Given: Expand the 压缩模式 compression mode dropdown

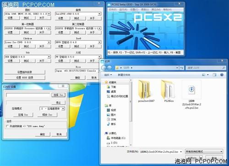Looking at the screenshot, I should coord(63,109).
